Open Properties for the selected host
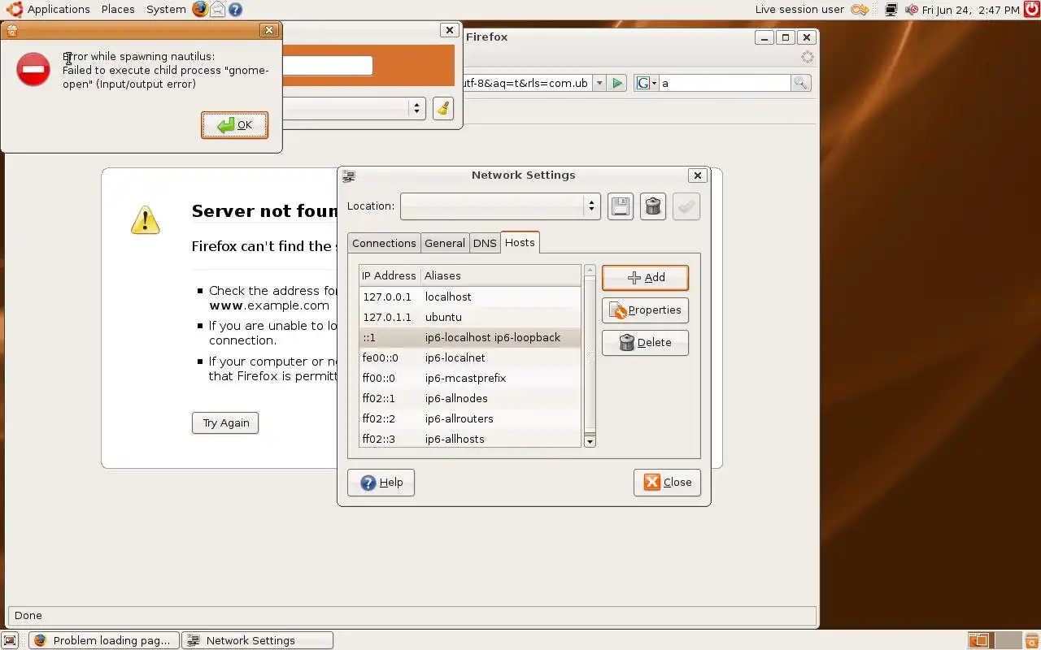 point(645,310)
